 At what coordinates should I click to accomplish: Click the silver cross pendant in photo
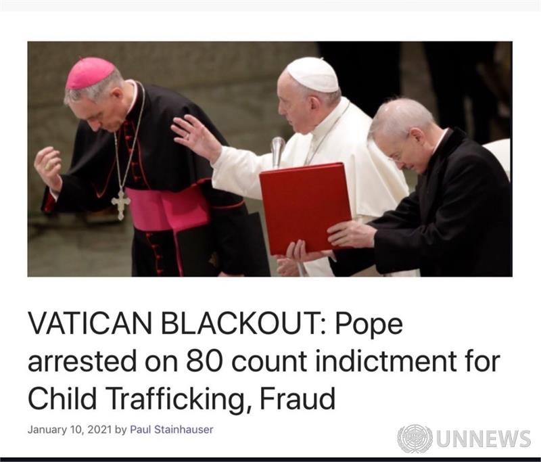121,203
